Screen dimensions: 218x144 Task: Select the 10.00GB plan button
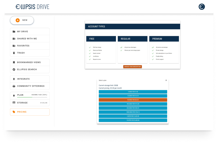click(133, 96)
